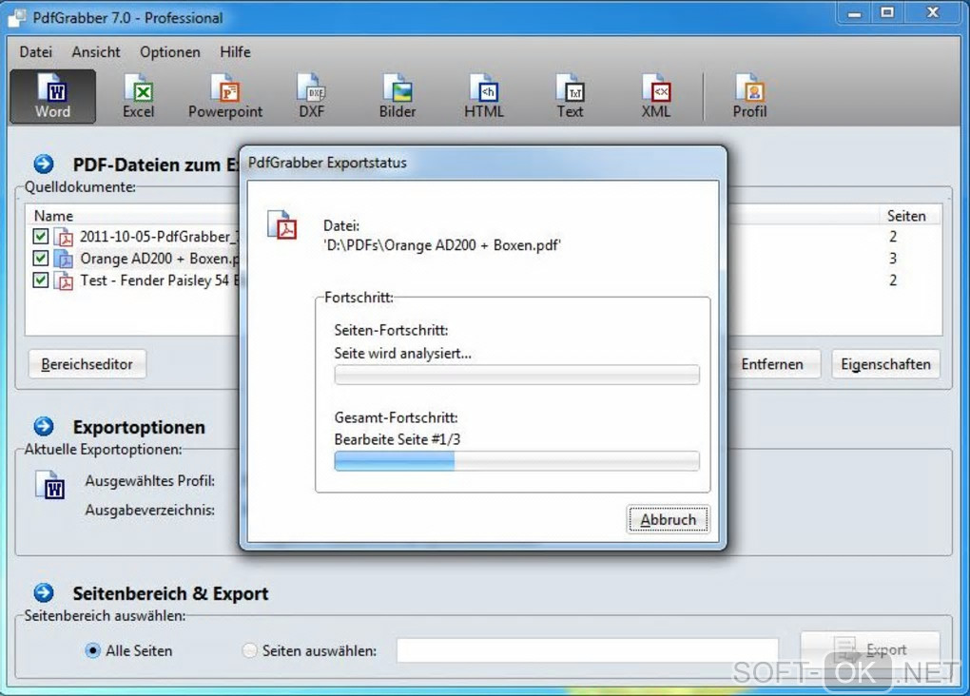The image size is (970, 696).
Task: Click the Gesamt-Fortschritt progress bar
Action: pos(517,461)
